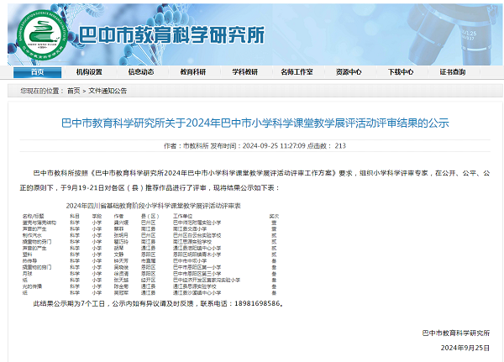
Task: Open the 机构设置 menu
Action: [x=88, y=72]
